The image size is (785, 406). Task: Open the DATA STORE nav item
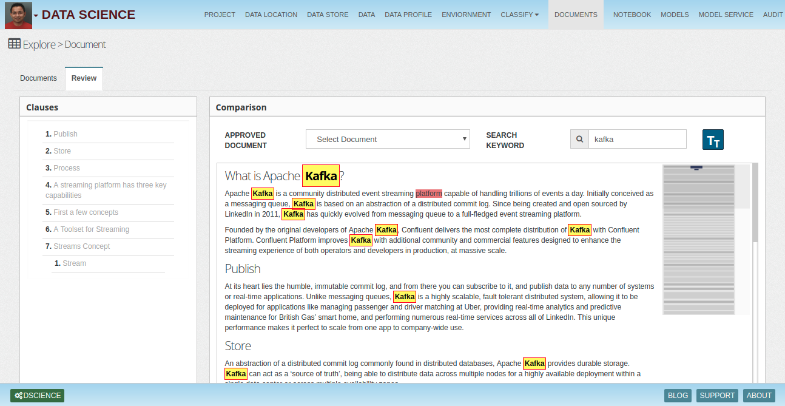328,15
